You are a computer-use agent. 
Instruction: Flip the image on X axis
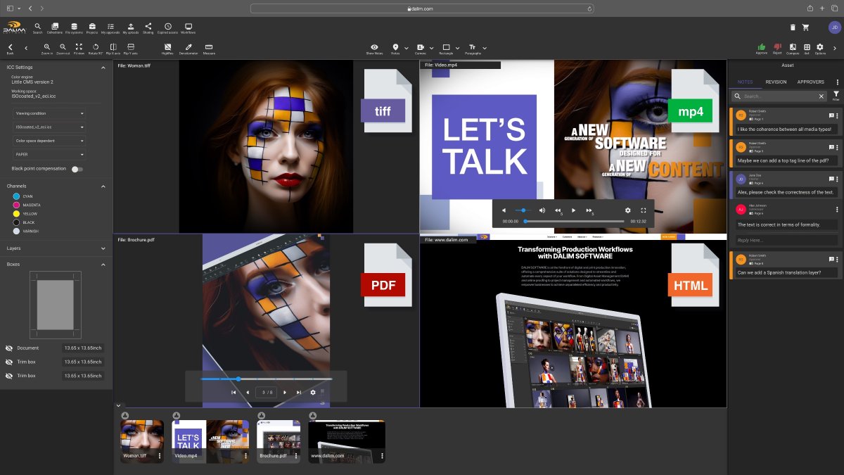[113, 49]
